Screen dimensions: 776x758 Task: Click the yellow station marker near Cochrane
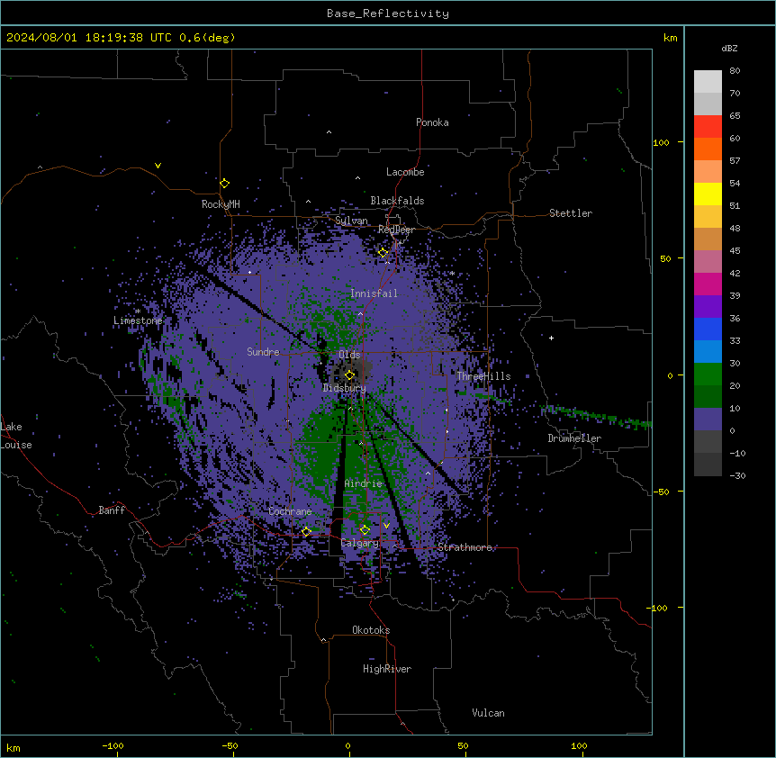pyautogui.click(x=306, y=532)
